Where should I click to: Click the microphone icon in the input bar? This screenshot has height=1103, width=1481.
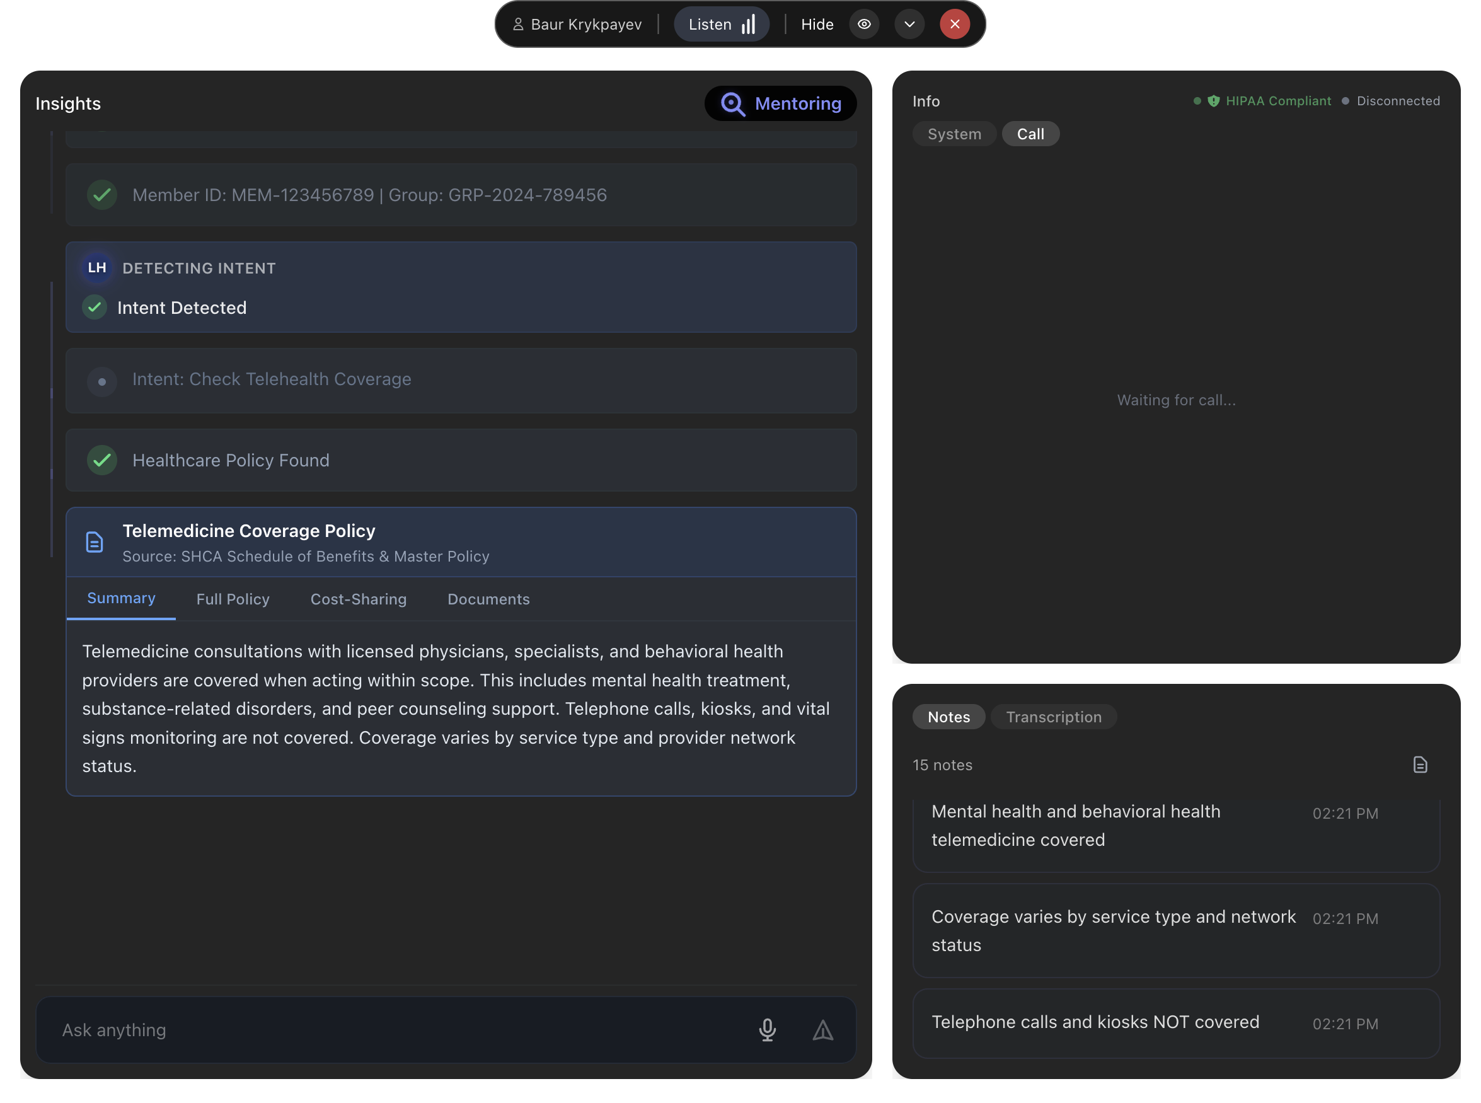coord(767,1029)
